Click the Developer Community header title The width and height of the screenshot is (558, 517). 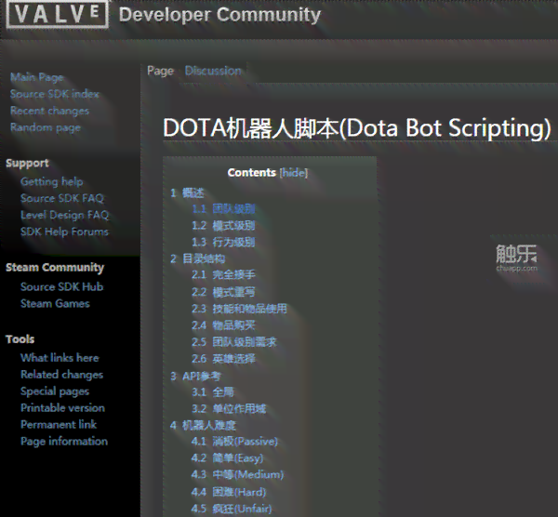tap(219, 15)
